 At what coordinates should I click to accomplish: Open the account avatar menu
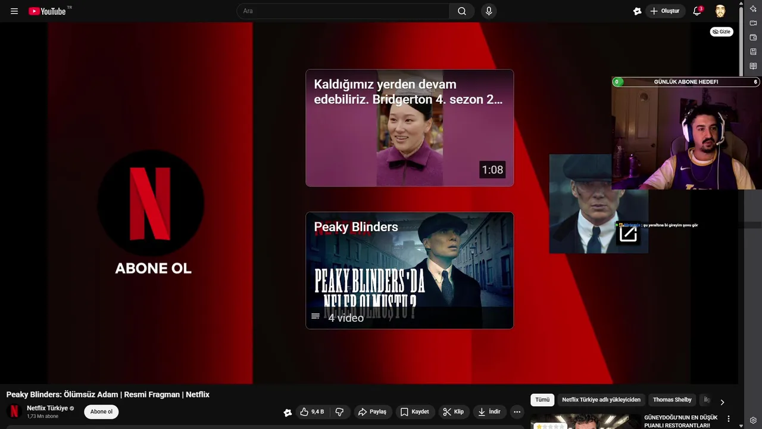tap(720, 11)
